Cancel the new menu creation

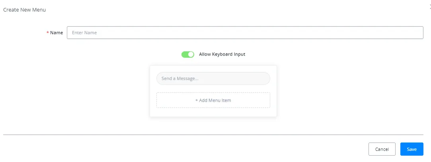click(x=382, y=149)
